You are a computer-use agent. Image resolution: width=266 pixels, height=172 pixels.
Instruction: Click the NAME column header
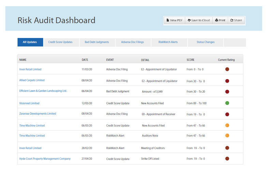click(23, 60)
